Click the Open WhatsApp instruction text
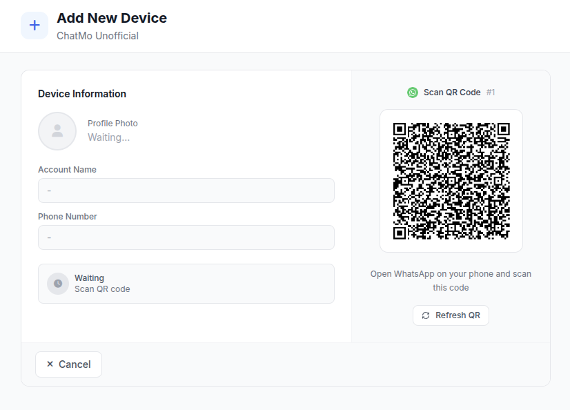The height and width of the screenshot is (410, 570). tap(451, 281)
